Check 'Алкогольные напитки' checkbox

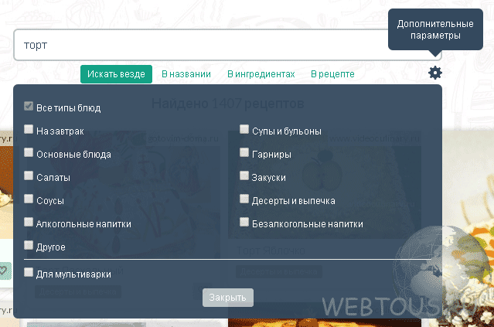pyautogui.click(x=29, y=222)
